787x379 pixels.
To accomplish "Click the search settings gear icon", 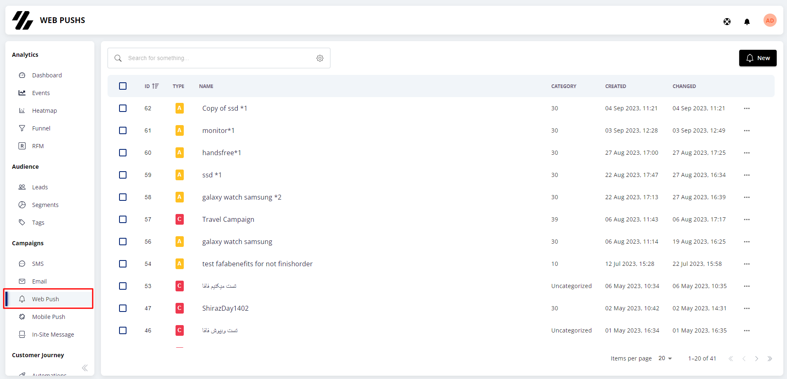I will tap(320, 58).
